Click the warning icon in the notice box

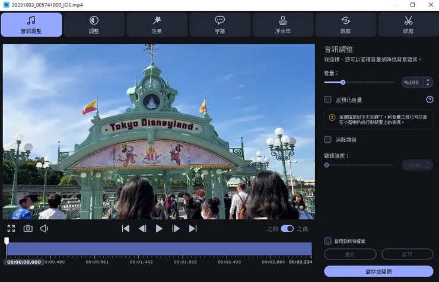[332, 117]
